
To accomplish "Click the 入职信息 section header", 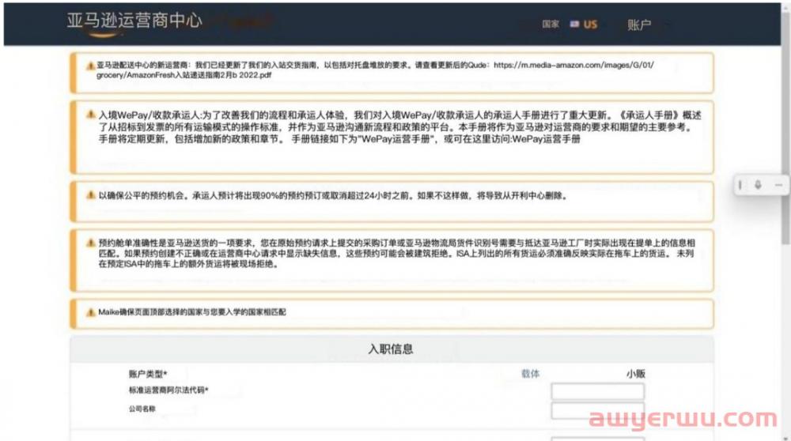I will pyautogui.click(x=391, y=349).
